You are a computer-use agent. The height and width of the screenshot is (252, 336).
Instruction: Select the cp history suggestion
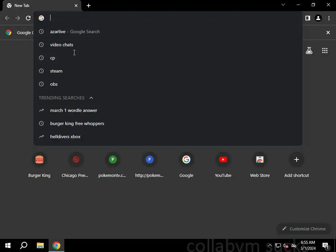click(x=168, y=58)
